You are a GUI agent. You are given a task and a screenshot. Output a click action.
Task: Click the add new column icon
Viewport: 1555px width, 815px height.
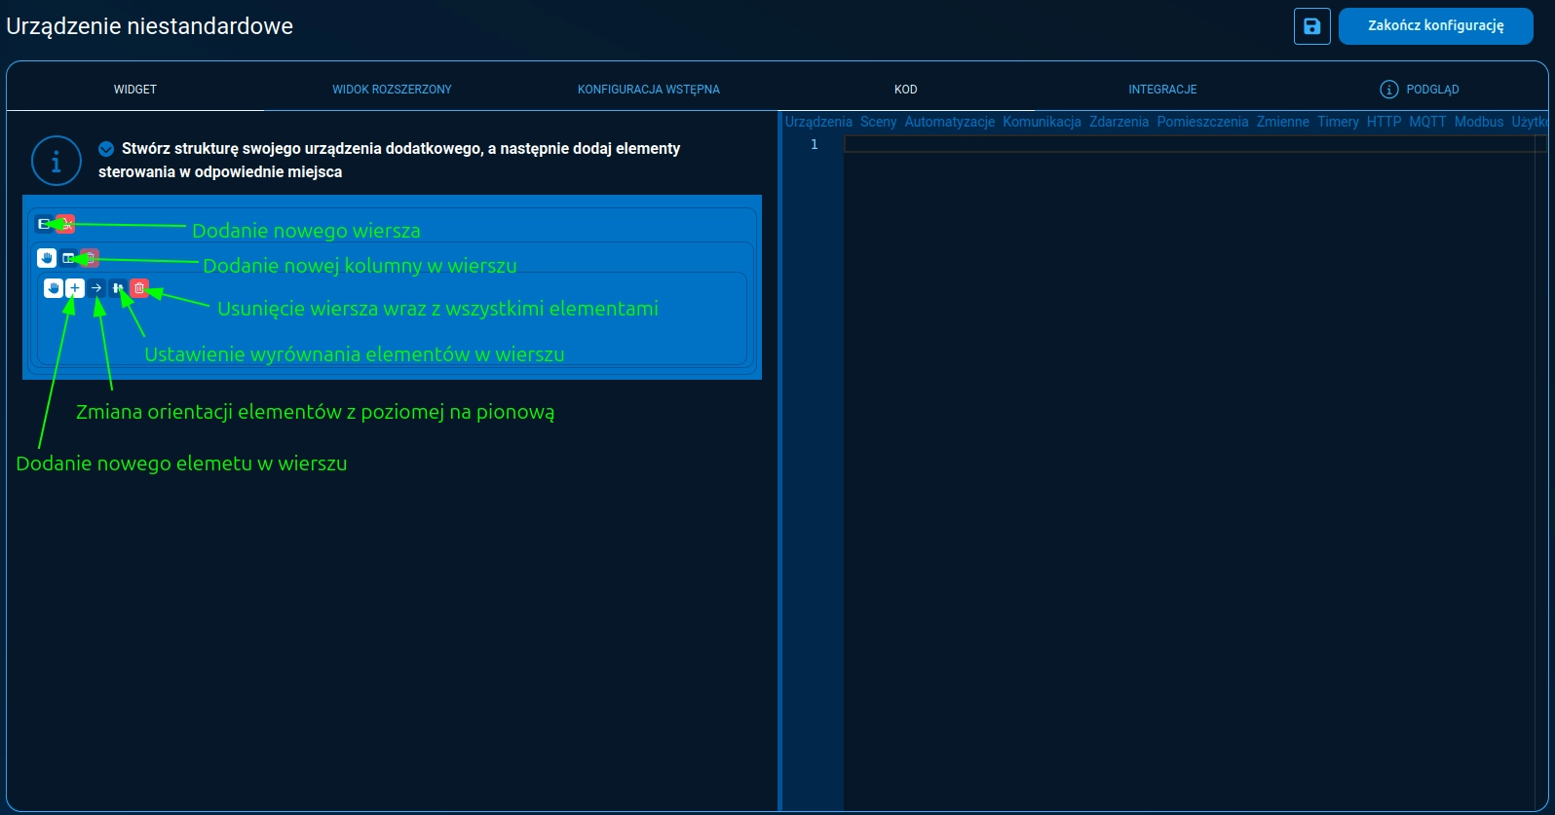coord(68,258)
